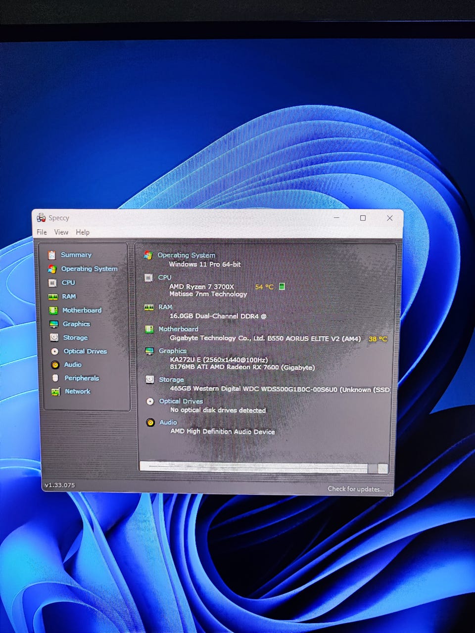The height and width of the screenshot is (633, 475).
Task: Click the Motherboard icon in sidebar
Action: click(x=53, y=311)
